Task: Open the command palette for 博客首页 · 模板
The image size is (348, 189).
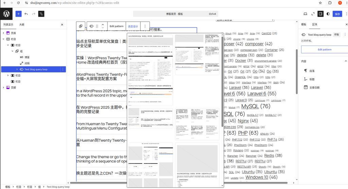Action: coord(175,14)
